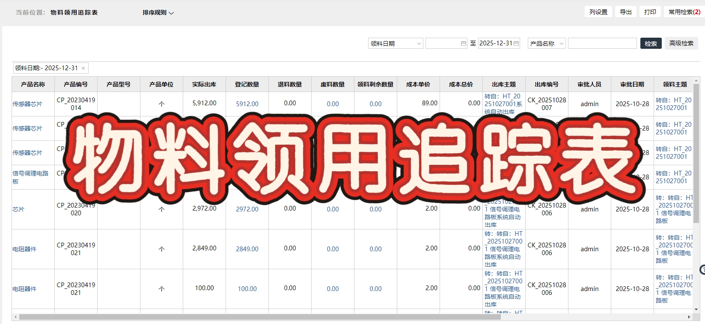The width and height of the screenshot is (705, 324).
Task: Open the 产品名称 search field dropdown
Action: pyautogui.click(x=547, y=43)
